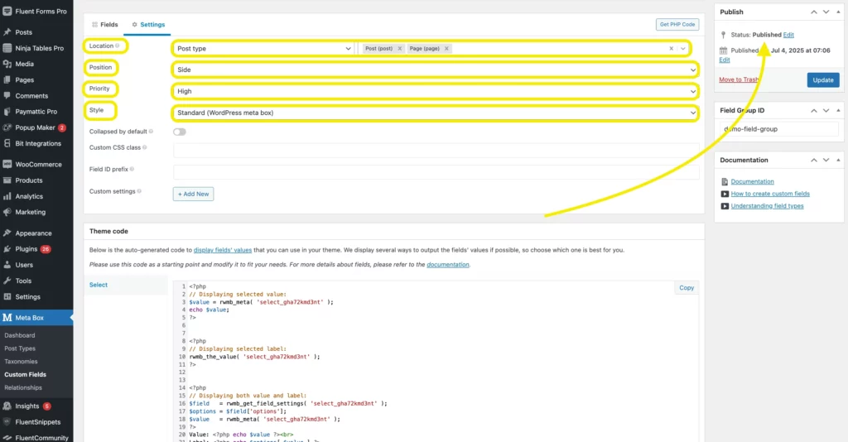848x442 pixels.
Task: Collapse the Documentation panel
Action: [x=838, y=160]
